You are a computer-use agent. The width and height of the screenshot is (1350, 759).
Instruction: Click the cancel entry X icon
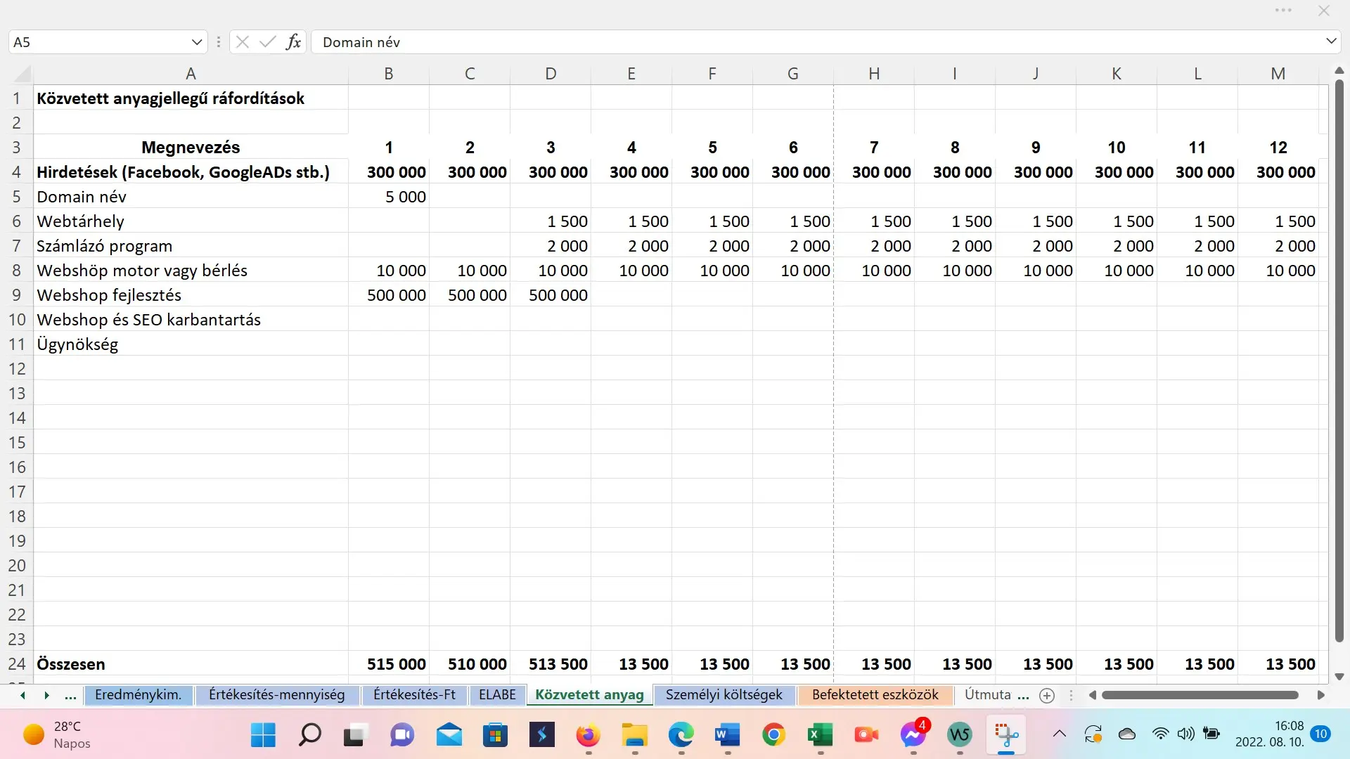pyautogui.click(x=243, y=42)
